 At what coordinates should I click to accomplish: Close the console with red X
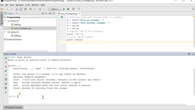tap(6, 67)
